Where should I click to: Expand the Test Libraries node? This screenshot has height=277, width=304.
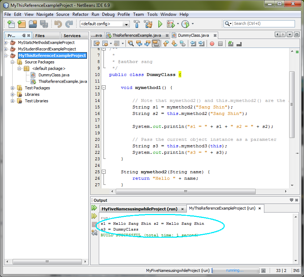(x=12, y=101)
